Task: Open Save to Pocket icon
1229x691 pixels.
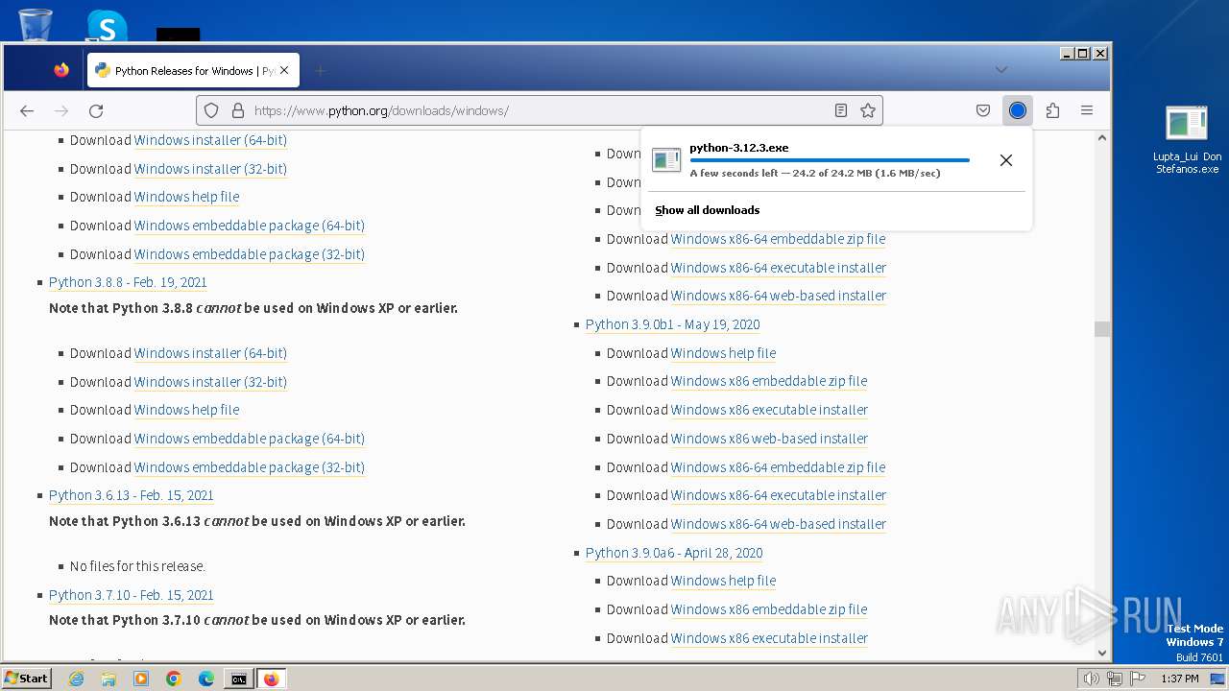Action: click(983, 110)
